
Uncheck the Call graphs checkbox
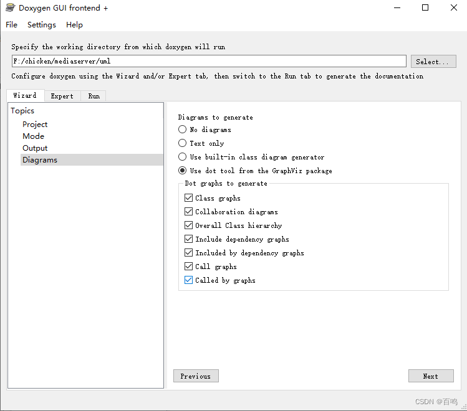coord(188,266)
